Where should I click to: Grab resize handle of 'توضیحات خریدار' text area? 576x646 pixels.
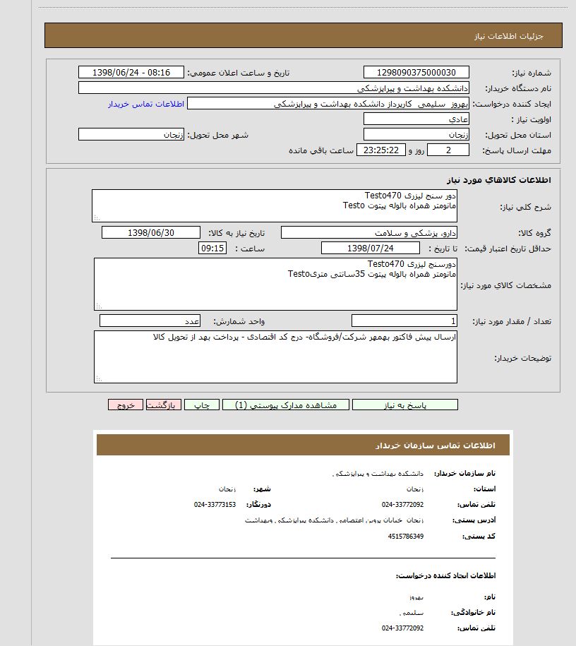(x=98, y=379)
